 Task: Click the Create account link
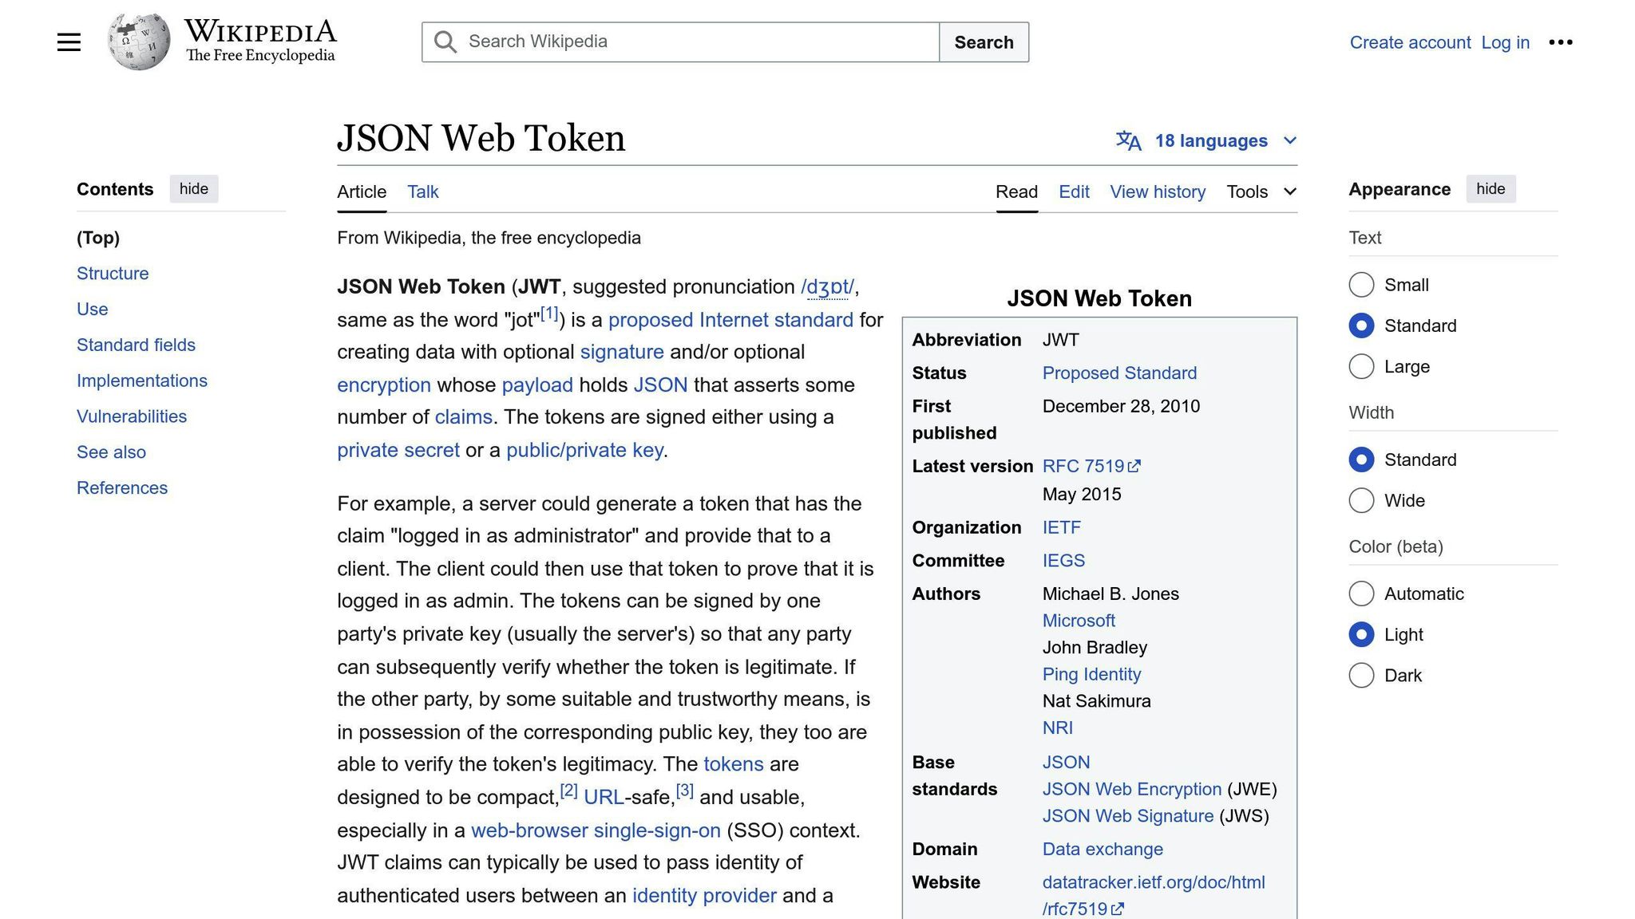1410,41
